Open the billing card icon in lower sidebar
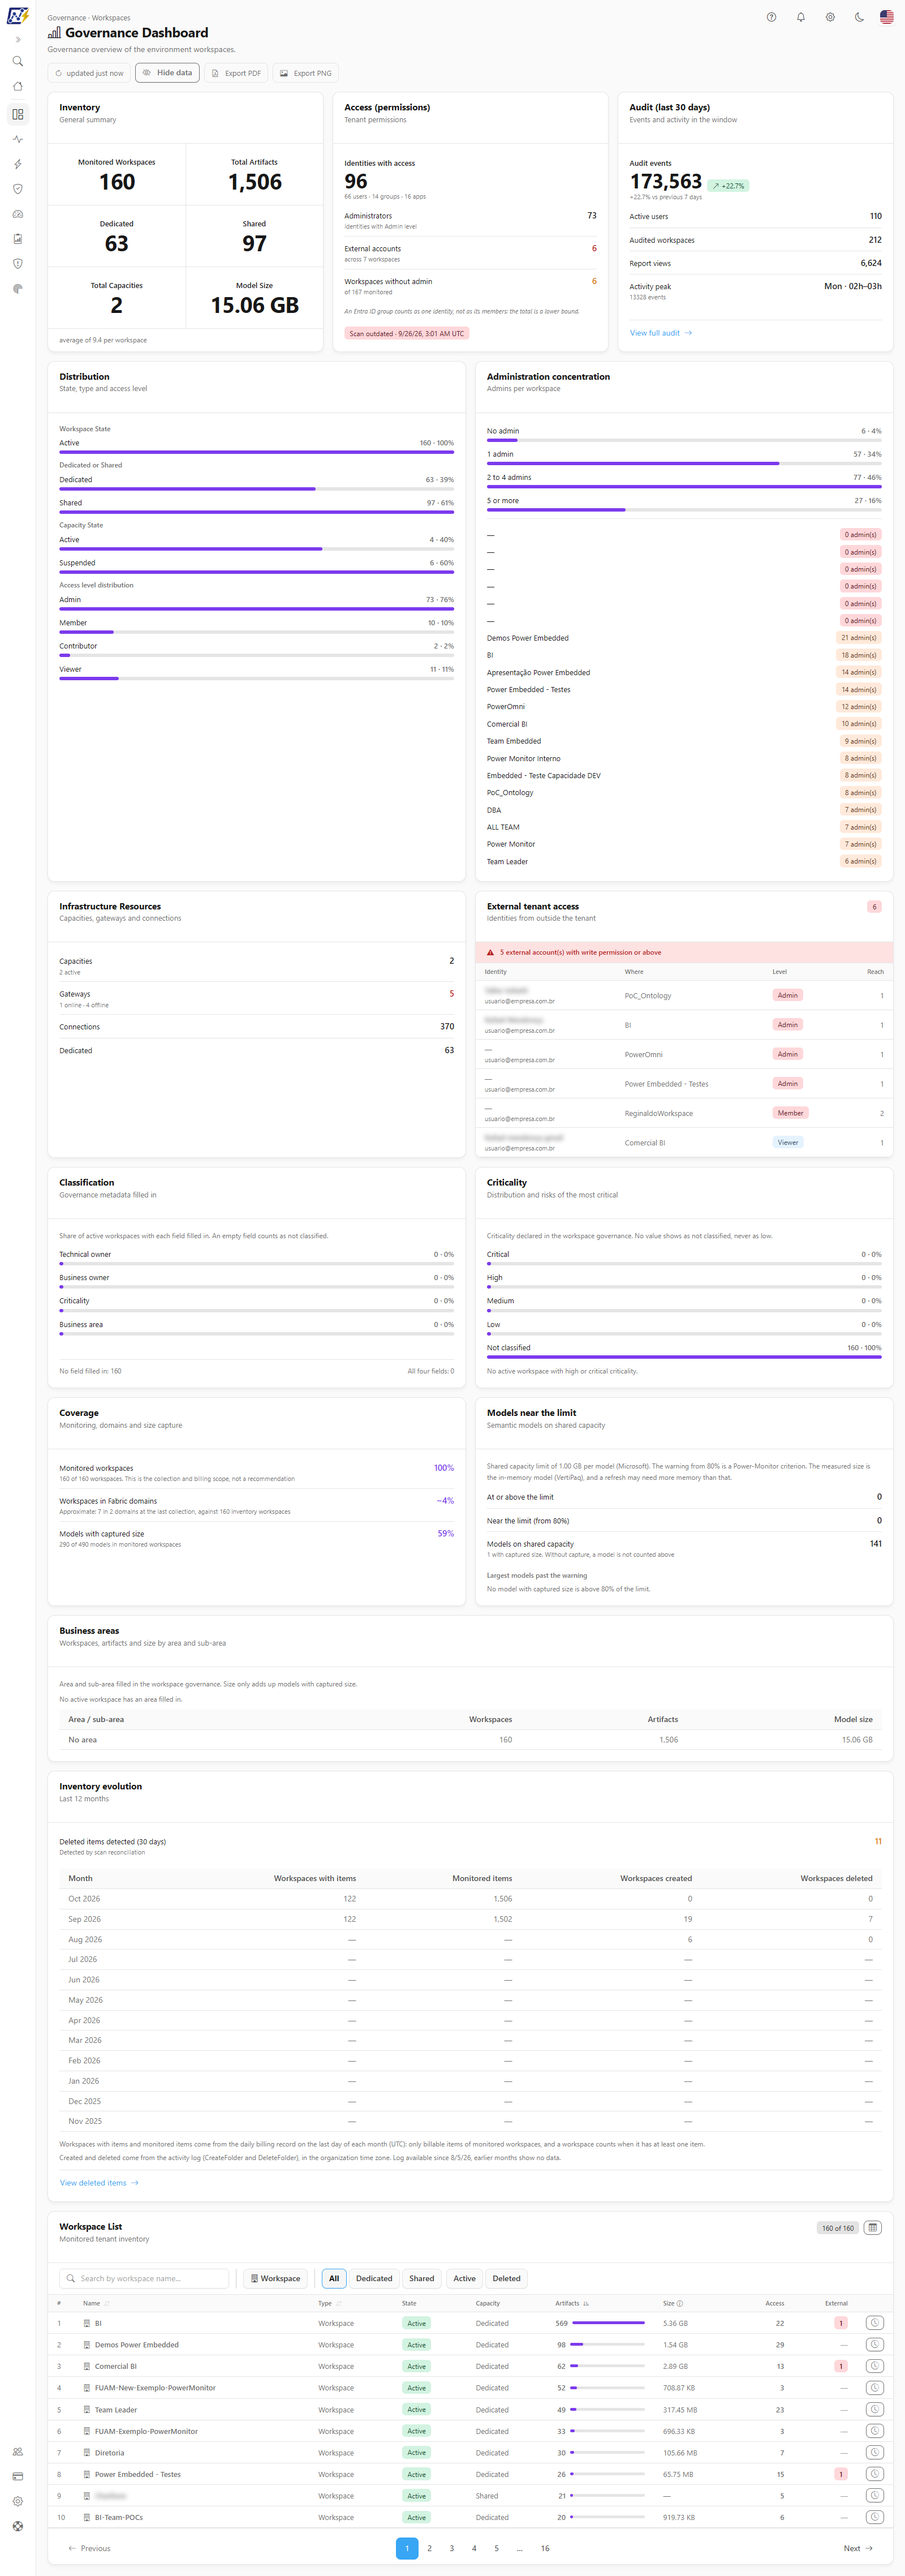The height and width of the screenshot is (2576, 905). [x=17, y=2476]
